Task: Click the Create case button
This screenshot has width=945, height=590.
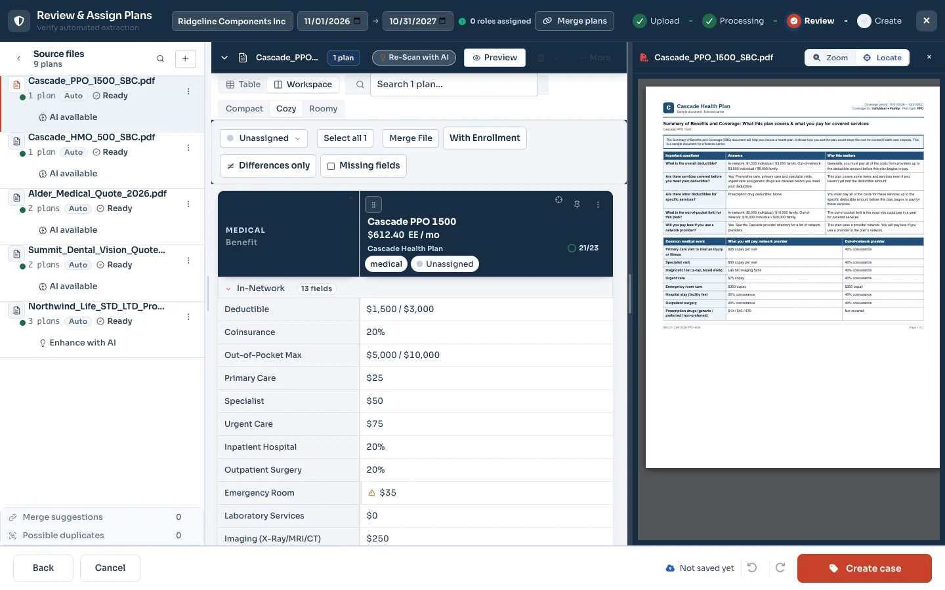Action: [x=864, y=568]
